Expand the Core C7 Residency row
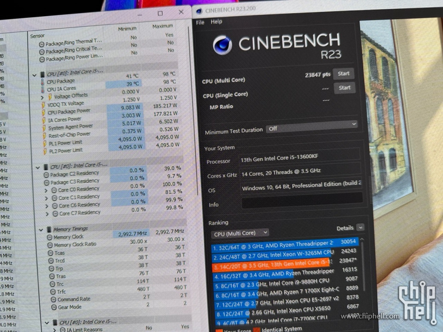 tap(47, 214)
